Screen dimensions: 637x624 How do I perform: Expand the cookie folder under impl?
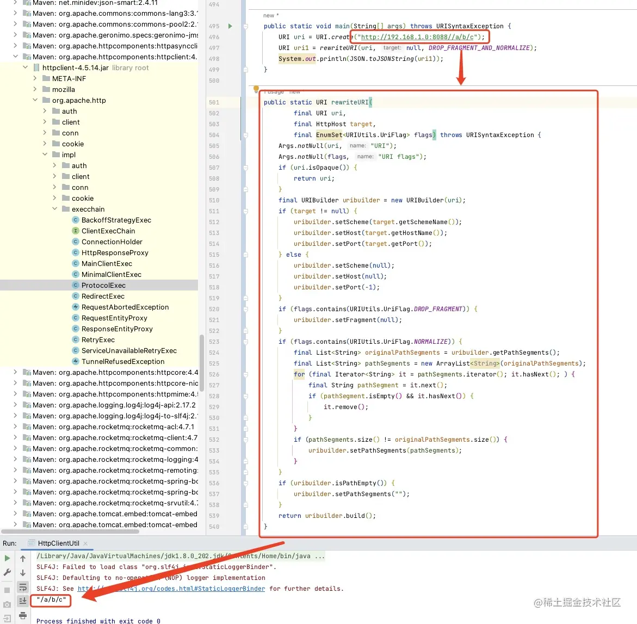click(x=54, y=198)
